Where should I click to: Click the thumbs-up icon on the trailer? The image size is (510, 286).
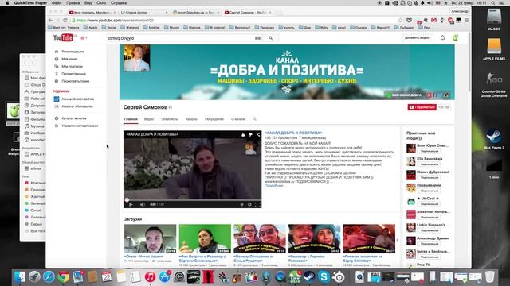tap(243, 134)
